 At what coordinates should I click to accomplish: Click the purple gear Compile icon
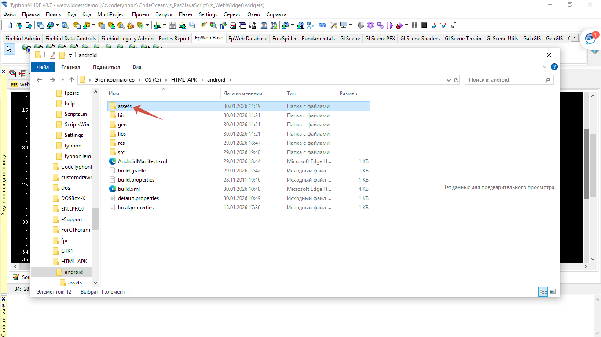pos(370,25)
